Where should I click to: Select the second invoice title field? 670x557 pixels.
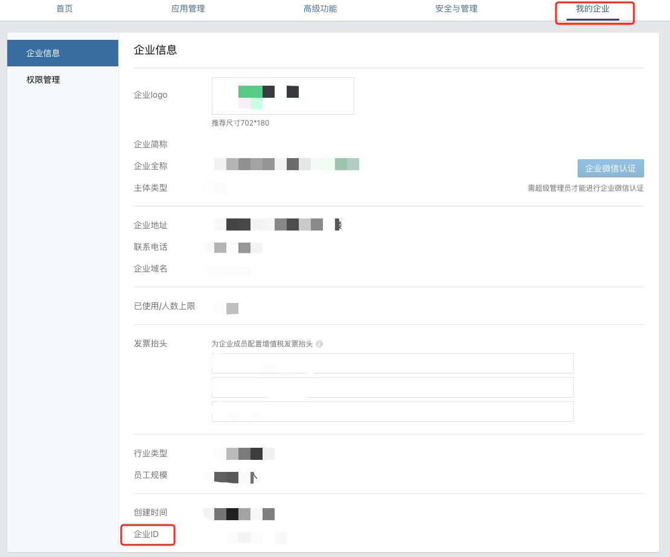(x=392, y=387)
